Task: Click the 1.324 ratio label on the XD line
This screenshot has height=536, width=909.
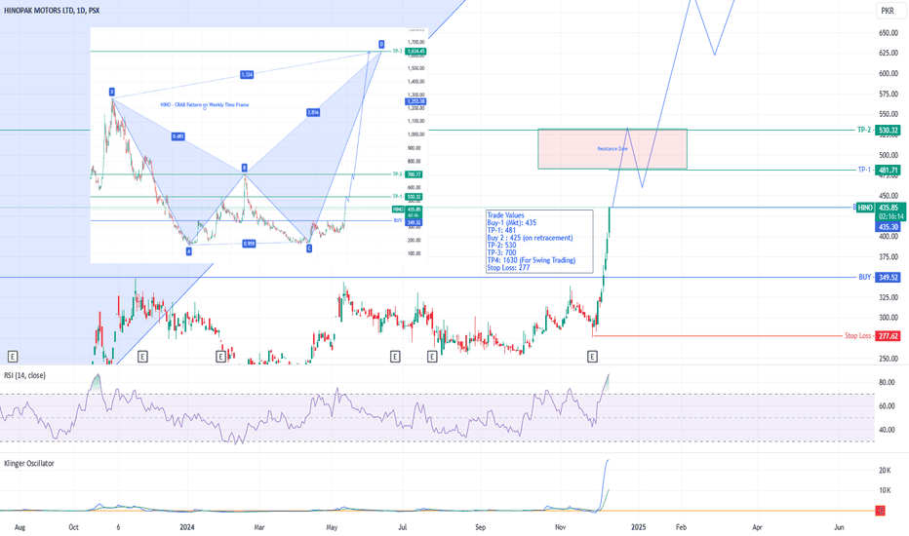Action: [x=247, y=74]
